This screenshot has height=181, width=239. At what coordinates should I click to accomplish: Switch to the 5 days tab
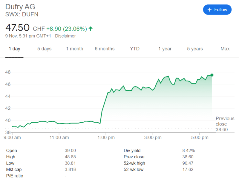click(x=44, y=49)
